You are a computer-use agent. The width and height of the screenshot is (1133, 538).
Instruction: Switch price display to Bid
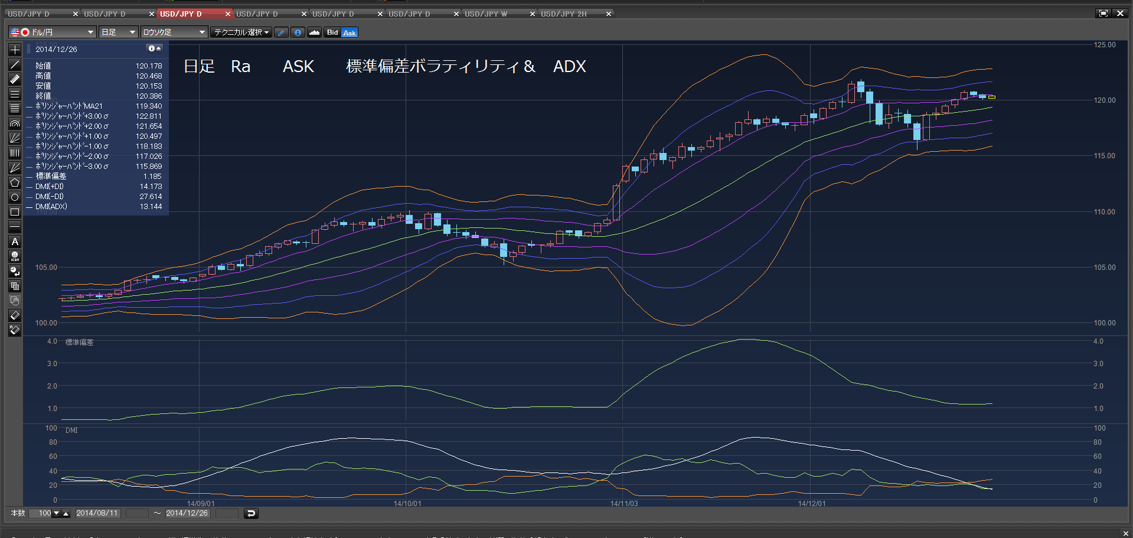(x=332, y=32)
